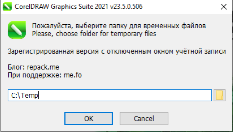Confirm the temp folder with OK
This screenshot has width=233, height=132.
click(x=89, y=118)
